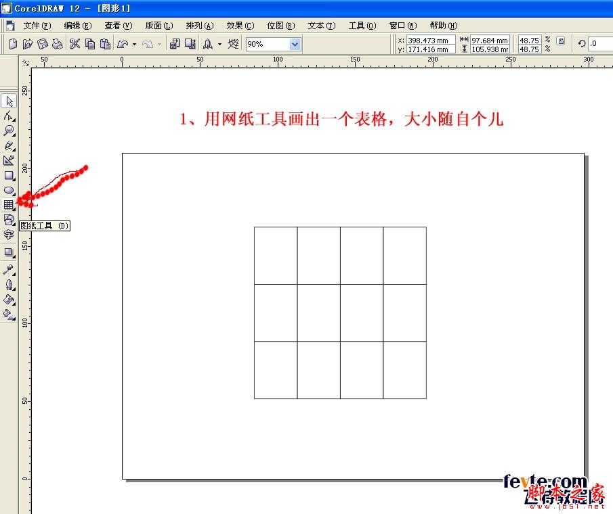Save the drawing with the floppy disk icon
This screenshot has width=613, height=514.
(x=42, y=44)
